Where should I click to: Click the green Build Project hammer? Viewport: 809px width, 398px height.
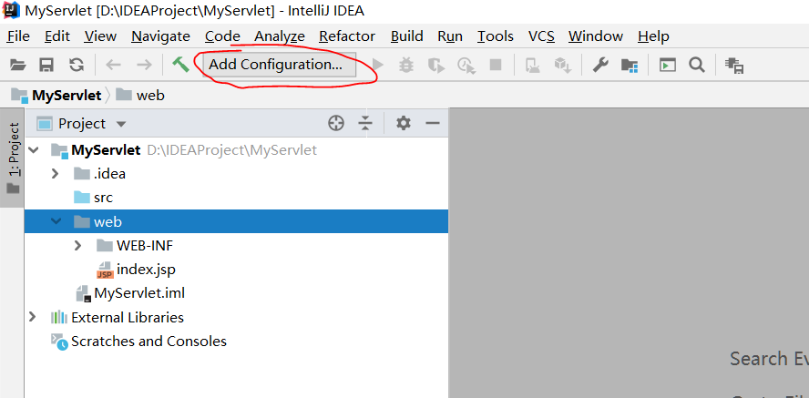click(180, 65)
